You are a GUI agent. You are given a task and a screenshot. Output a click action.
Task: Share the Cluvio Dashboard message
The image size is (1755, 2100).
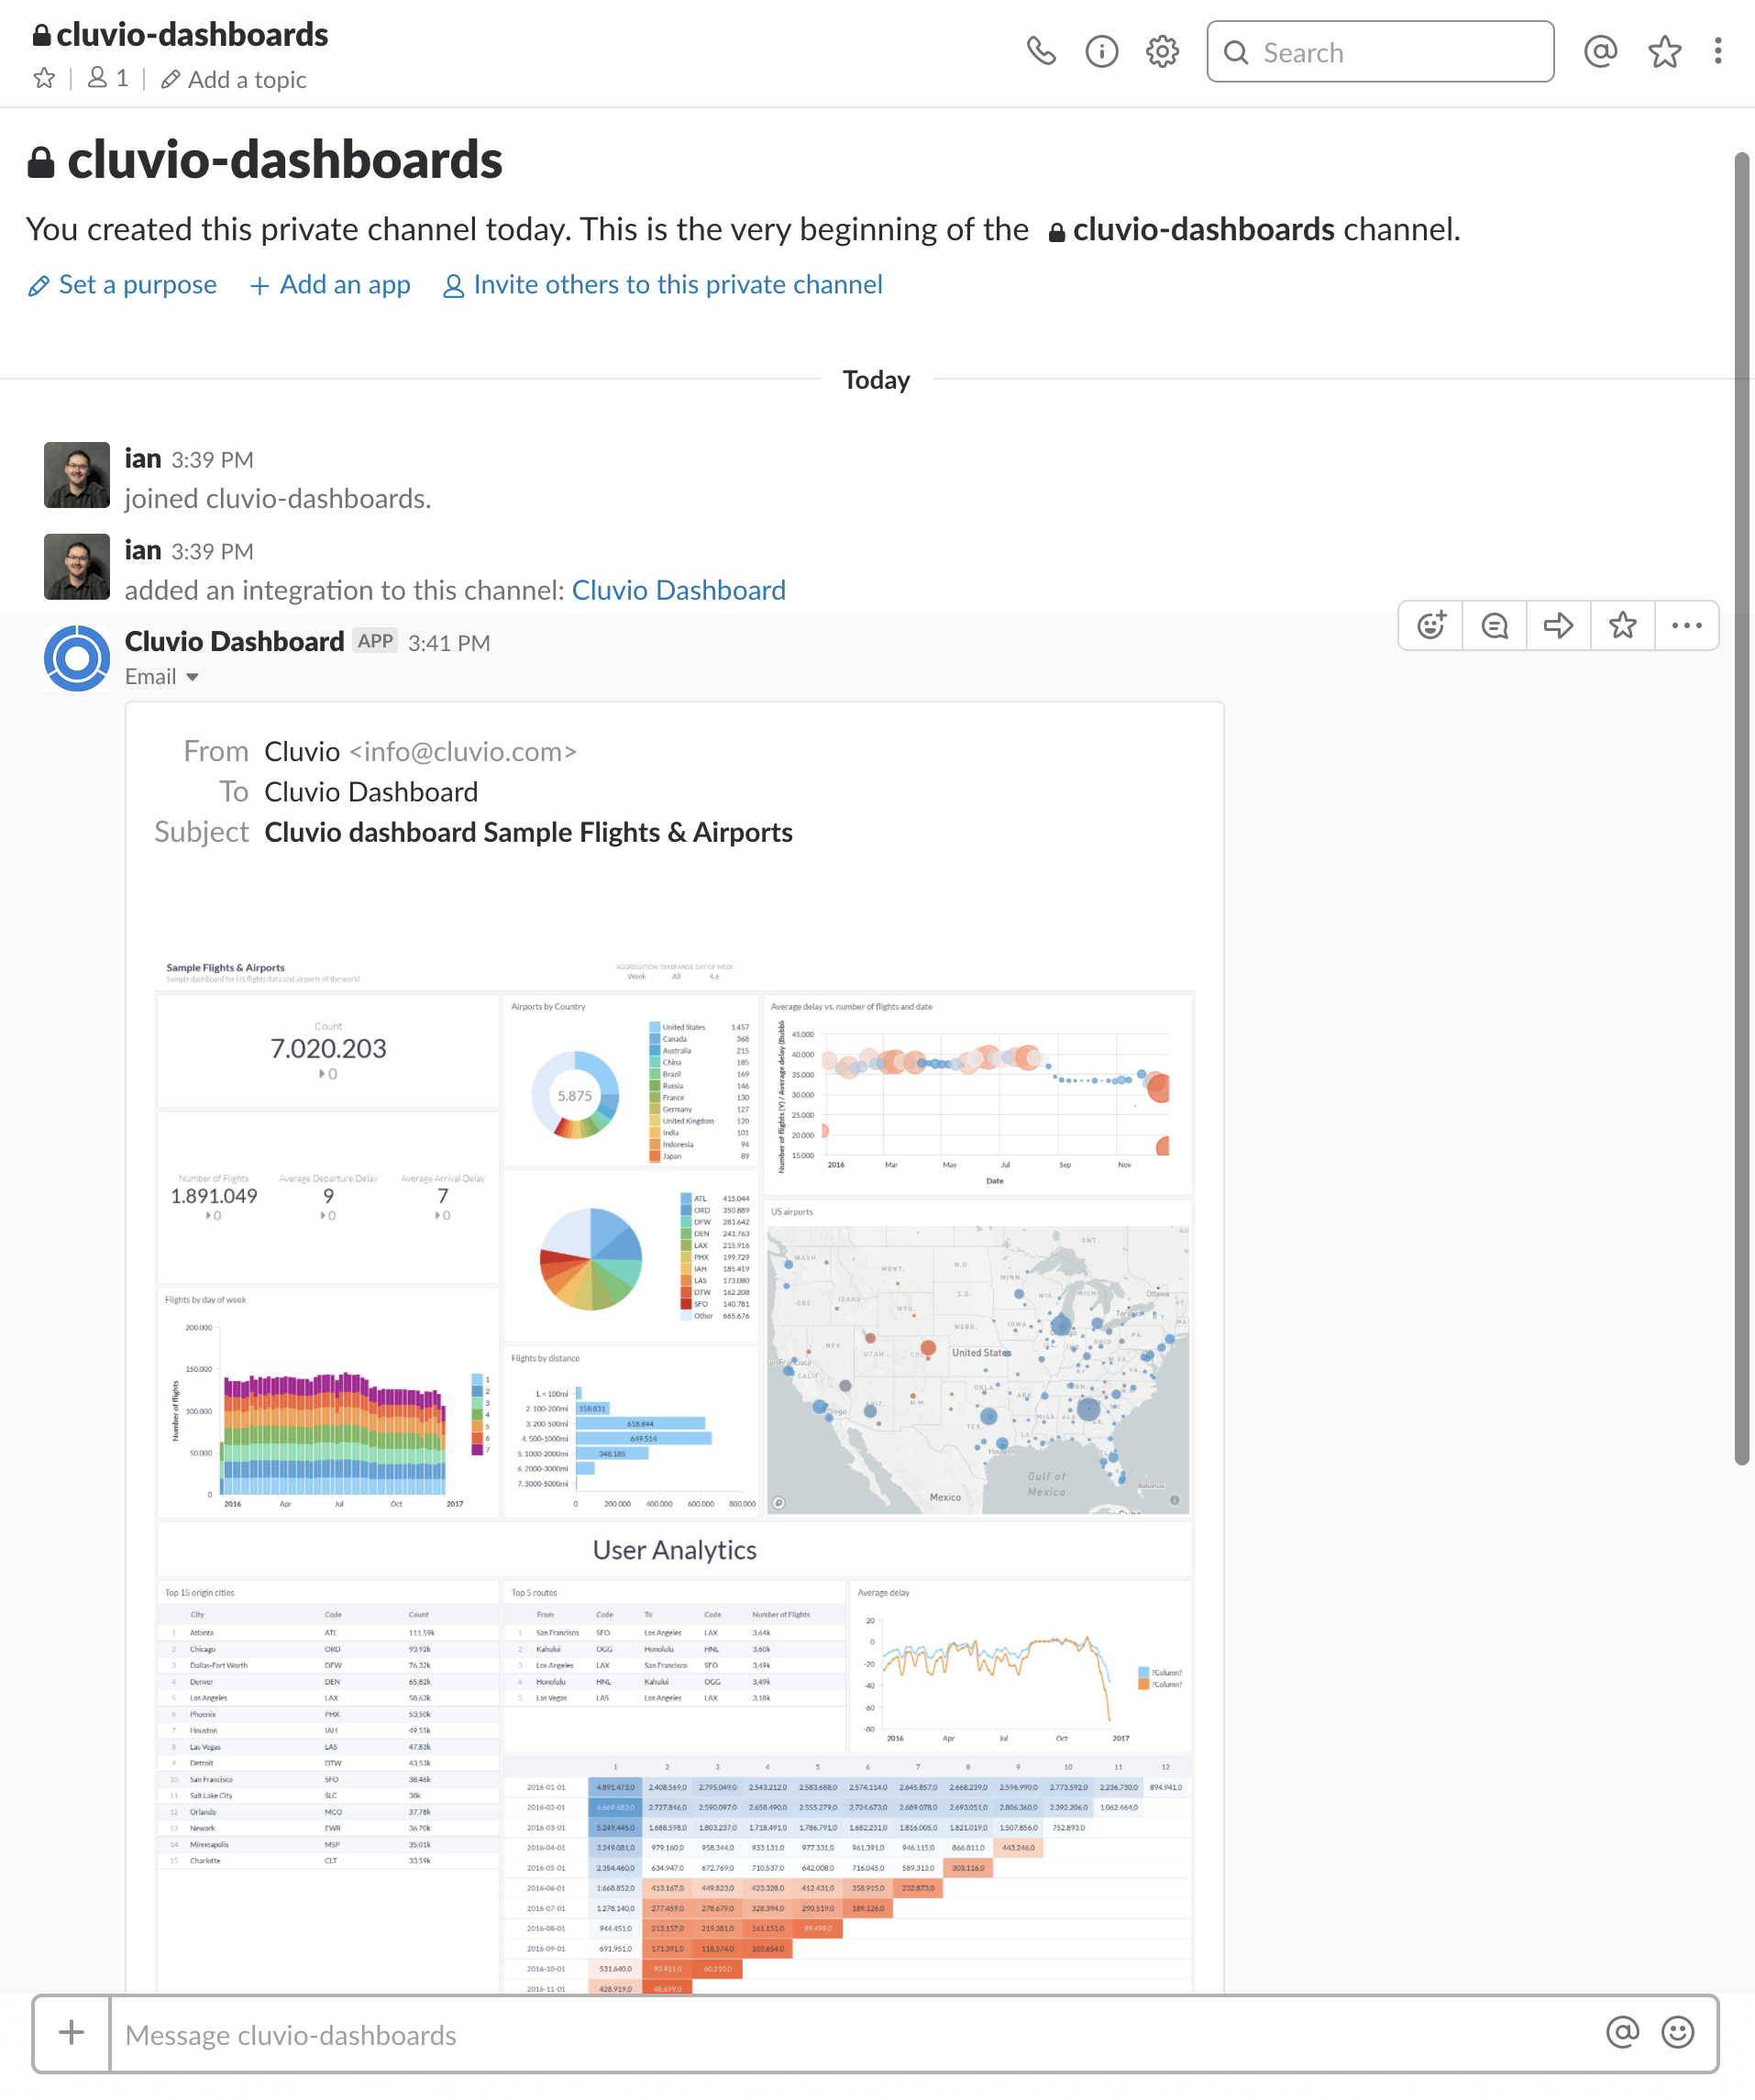[x=1559, y=626]
